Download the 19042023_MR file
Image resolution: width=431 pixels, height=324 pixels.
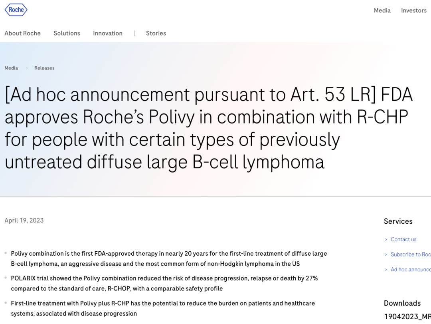(x=407, y=316)
